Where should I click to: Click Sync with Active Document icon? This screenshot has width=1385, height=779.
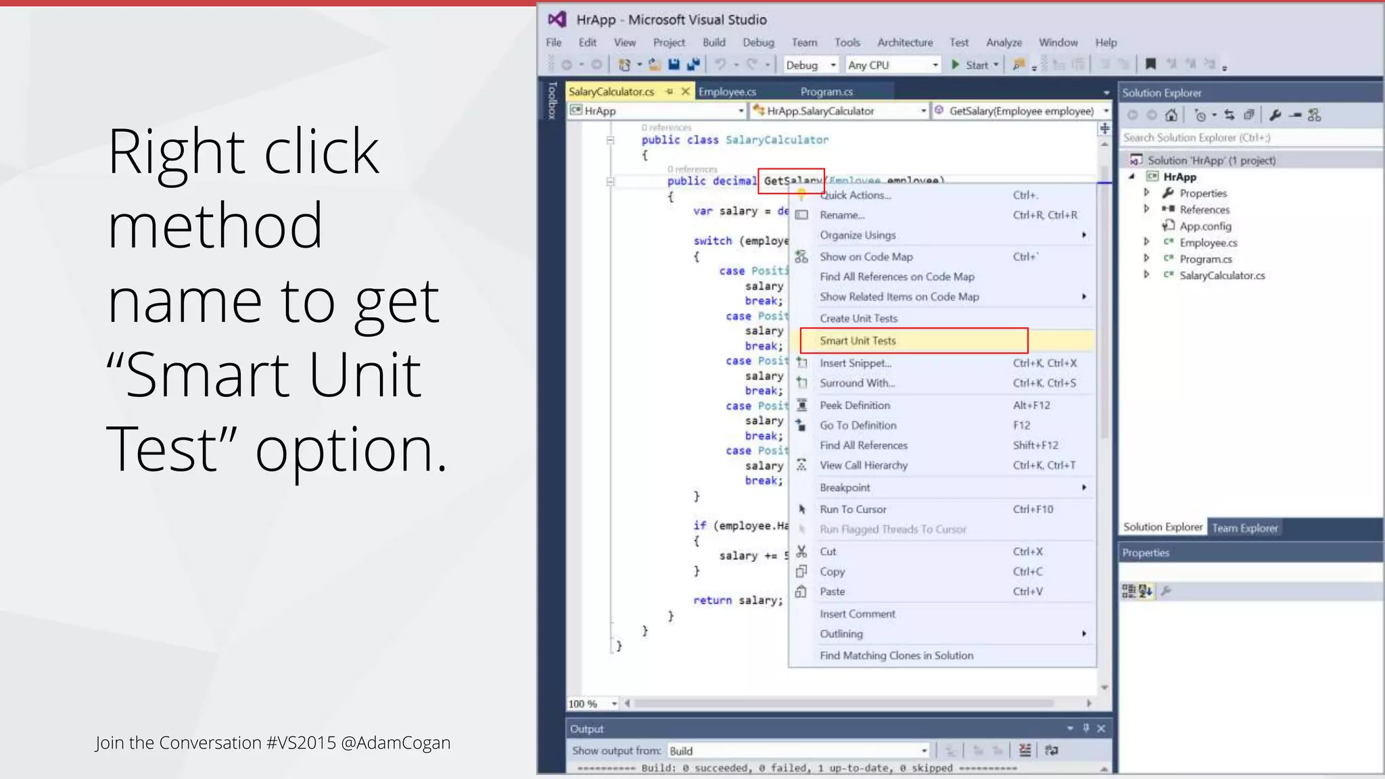pos(1229,115)
